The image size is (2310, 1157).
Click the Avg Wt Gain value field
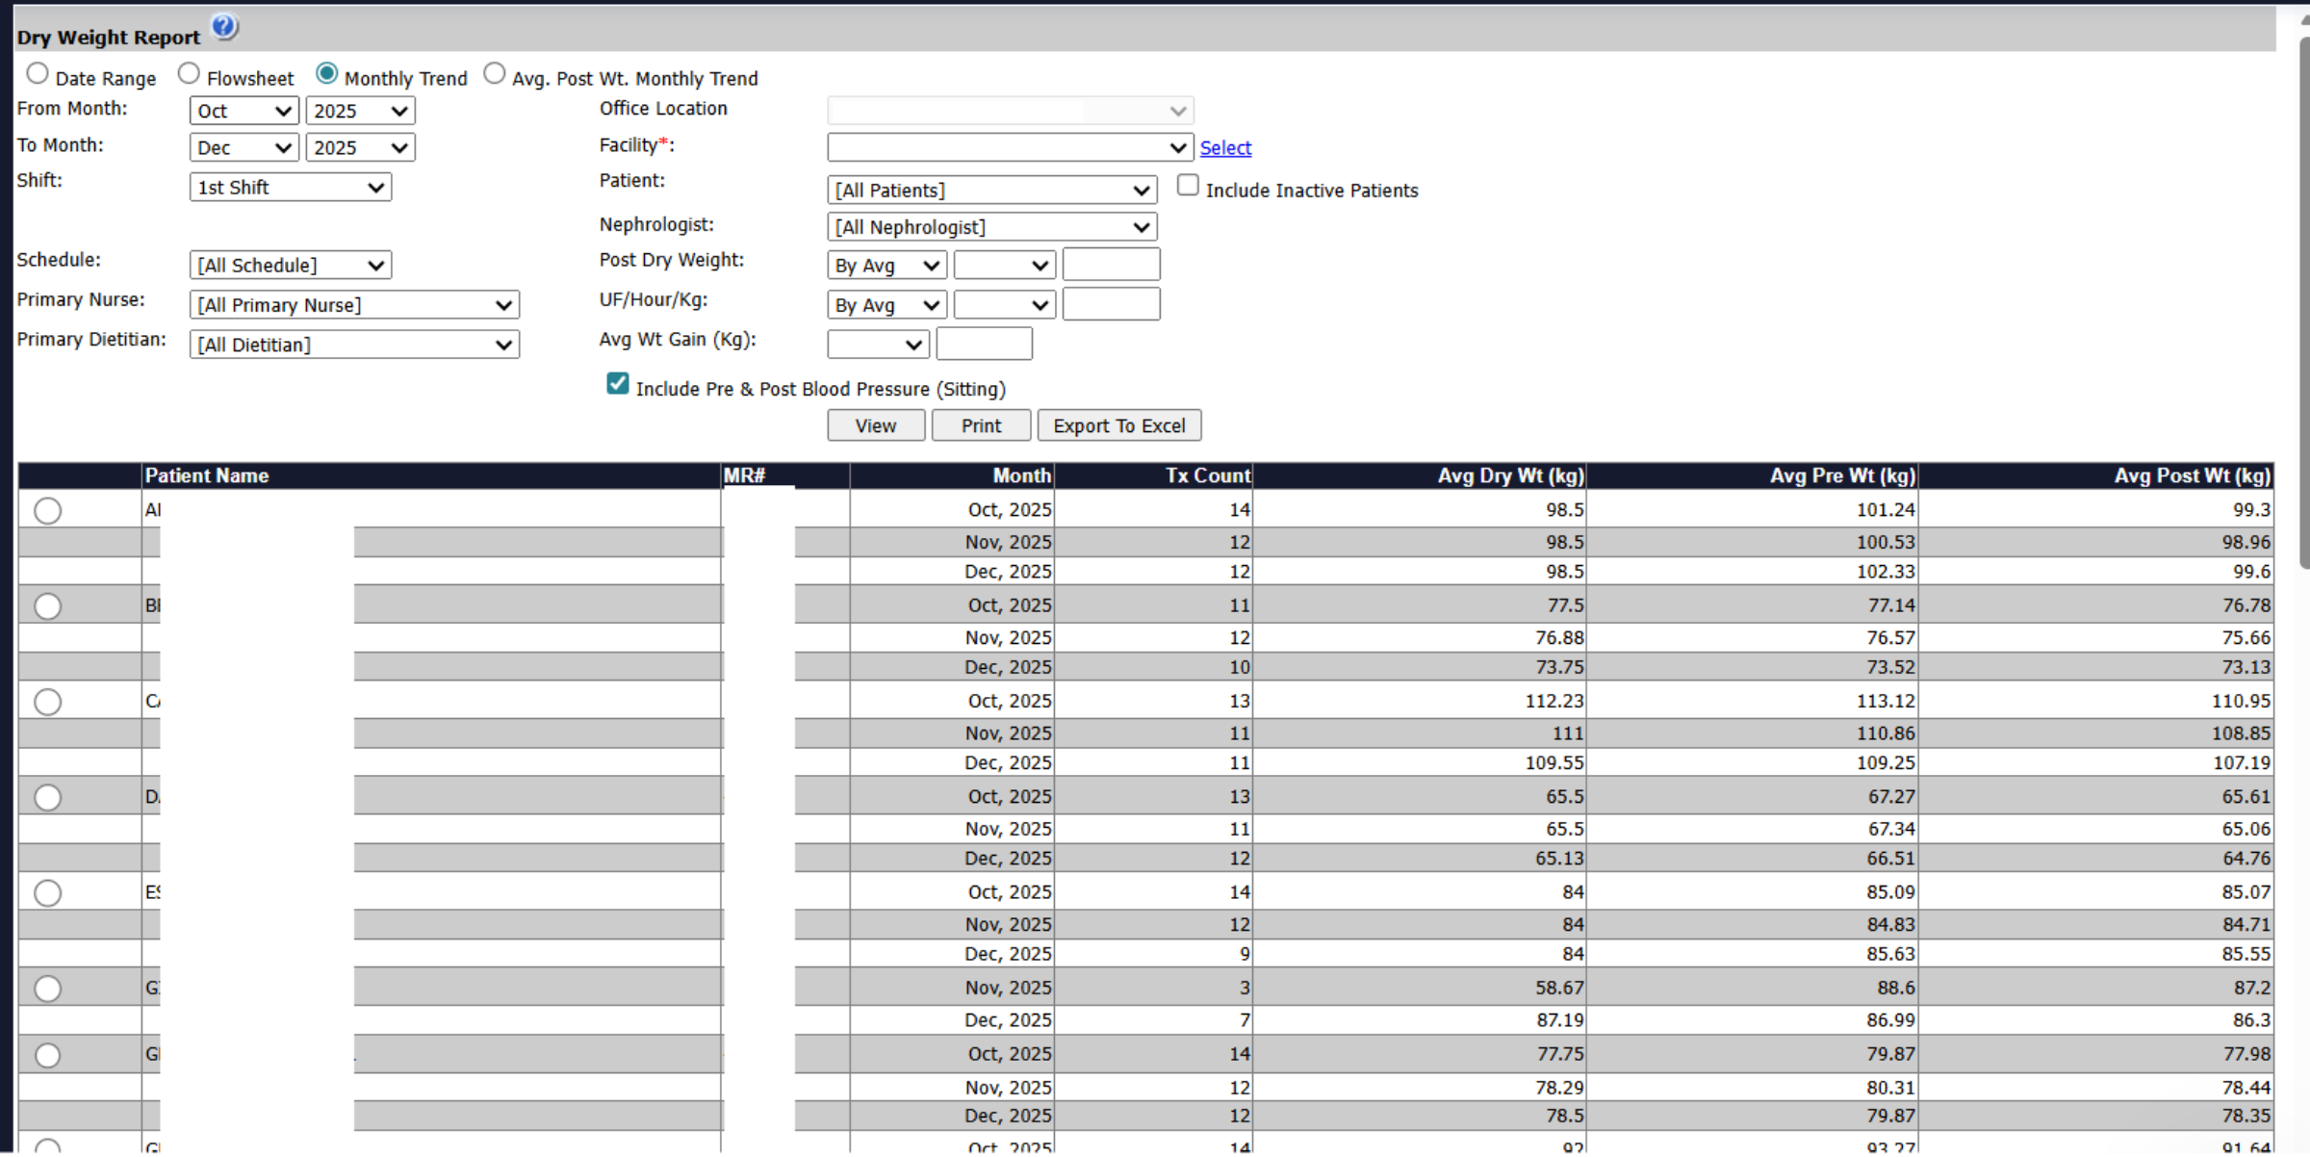985,344
